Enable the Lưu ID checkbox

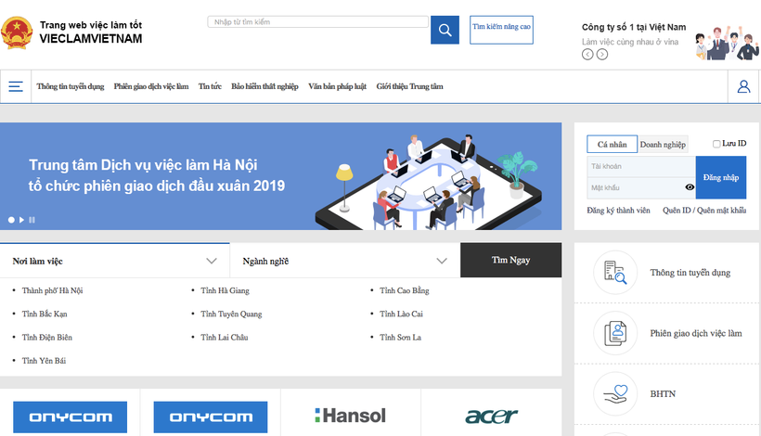pyautogui.click(x=716, y=144)
